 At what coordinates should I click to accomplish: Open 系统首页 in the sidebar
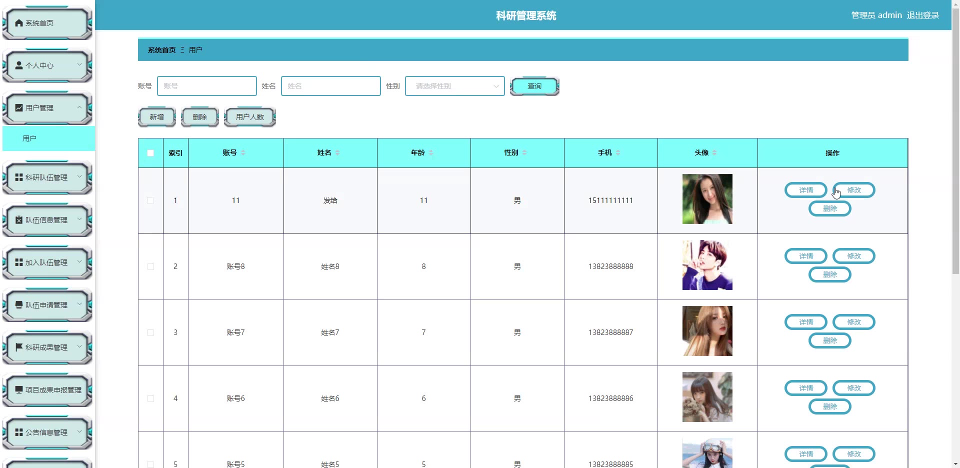point(47,23)
